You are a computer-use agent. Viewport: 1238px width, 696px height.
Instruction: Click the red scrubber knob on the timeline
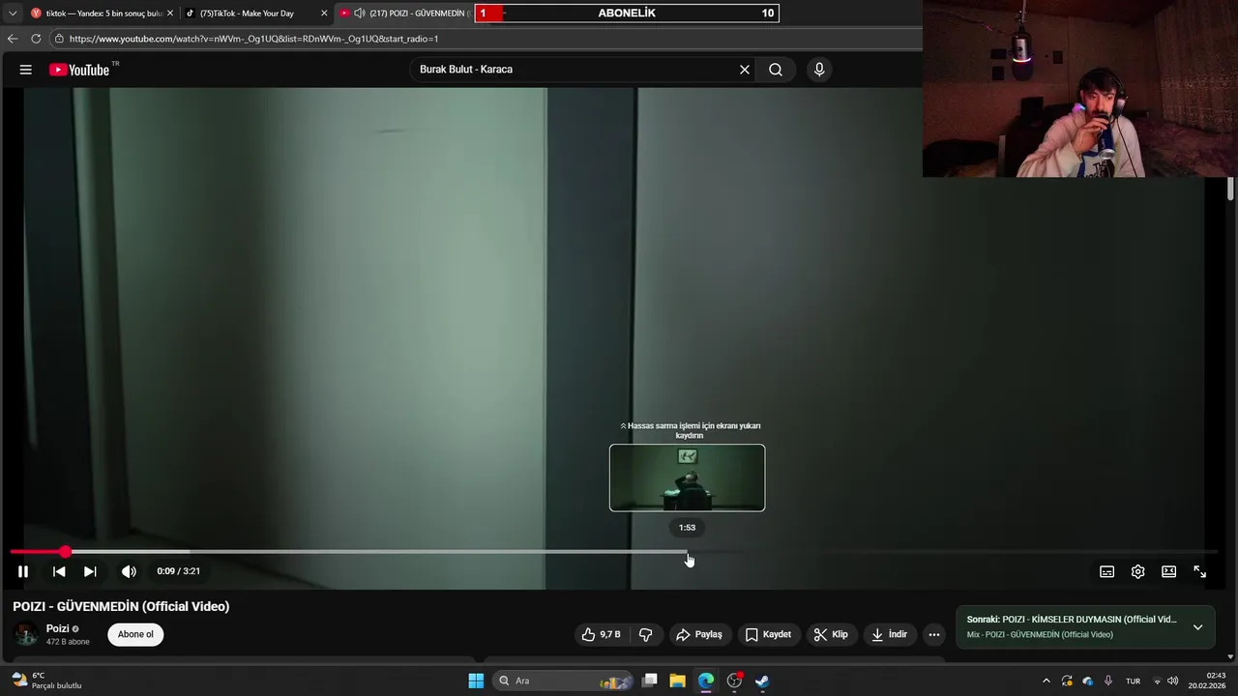pos(65,552)
